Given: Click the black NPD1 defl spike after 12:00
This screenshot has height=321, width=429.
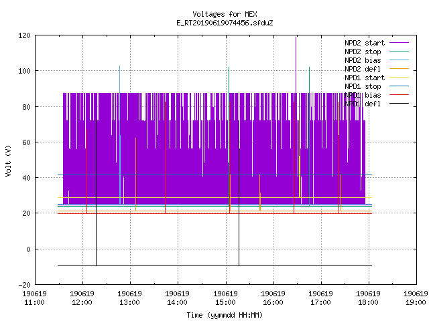Looking at the screenshot, I should coord(96,193).
